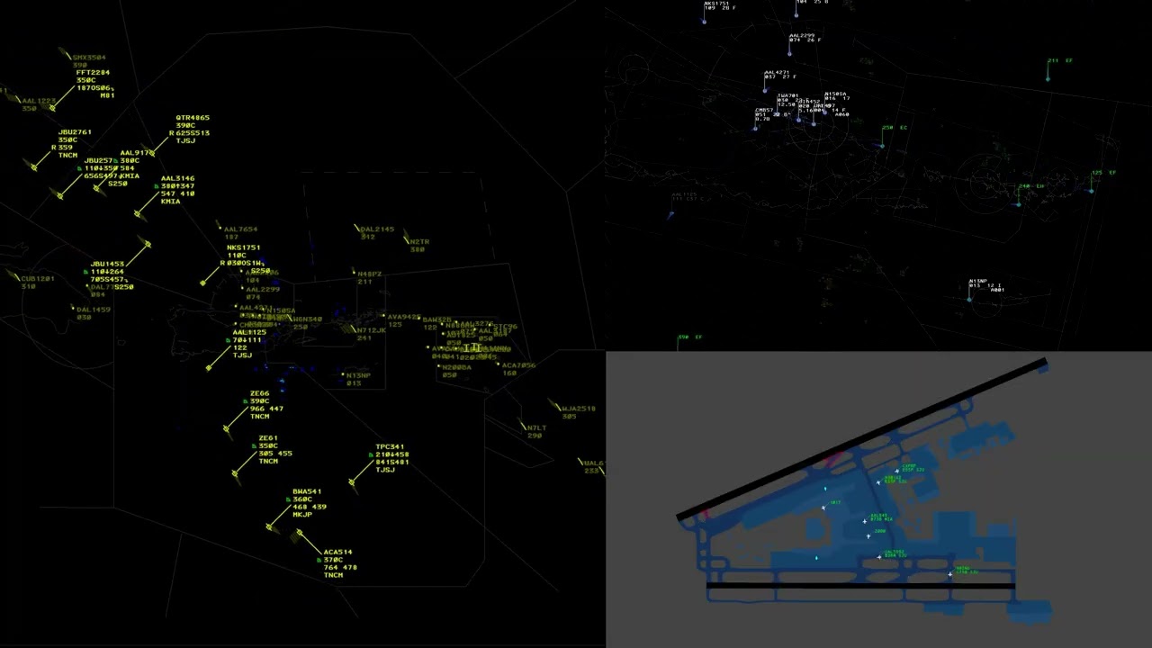Select the ACA7056 limited data tag

click(518, 369)
